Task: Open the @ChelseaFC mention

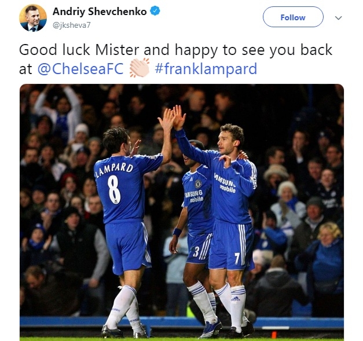Action: click(x=80, y=69)
